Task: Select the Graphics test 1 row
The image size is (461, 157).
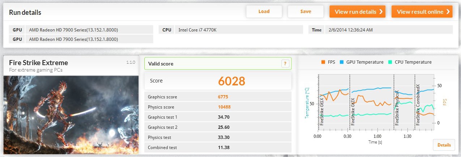Action: tap(218, 117)
